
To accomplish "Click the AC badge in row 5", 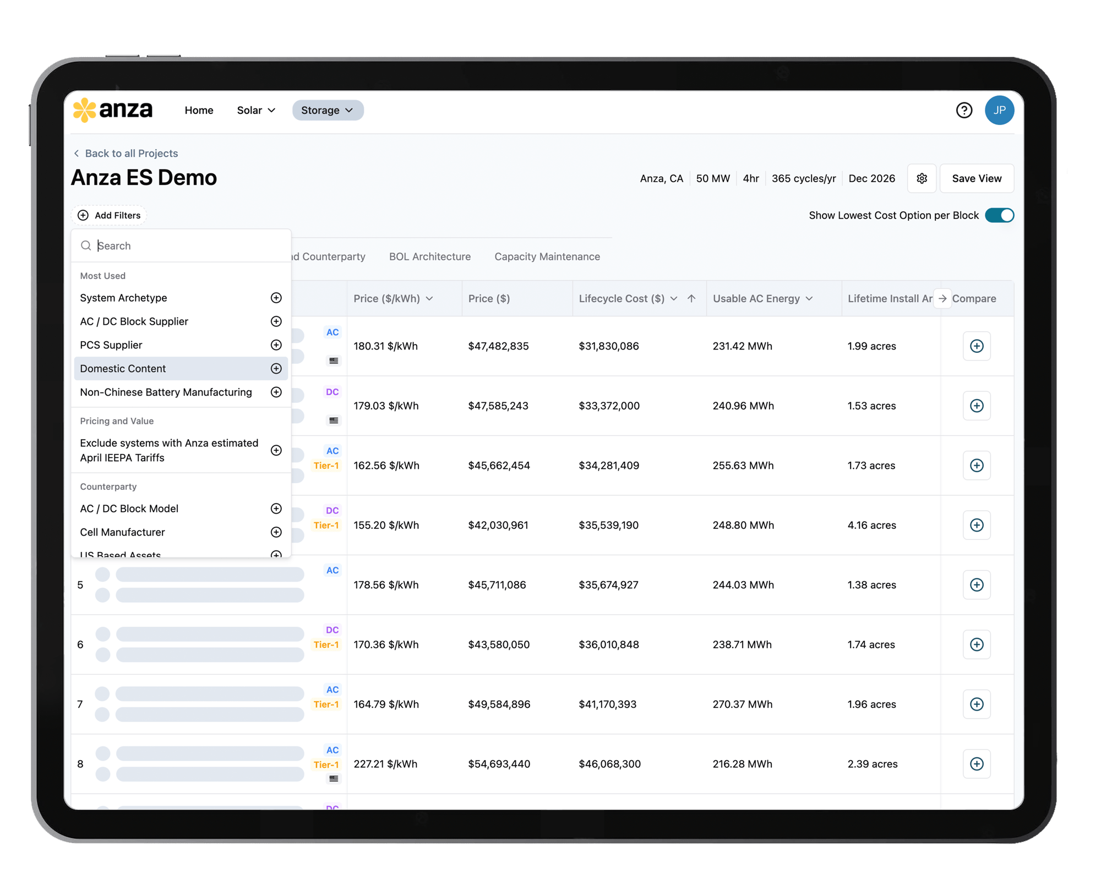I will pos(333,570).
